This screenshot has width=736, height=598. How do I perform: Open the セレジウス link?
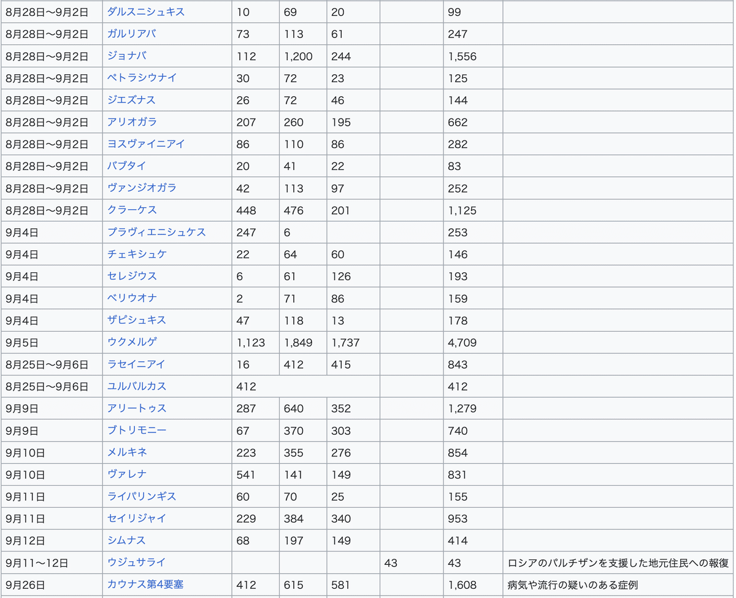click(132, 277)
